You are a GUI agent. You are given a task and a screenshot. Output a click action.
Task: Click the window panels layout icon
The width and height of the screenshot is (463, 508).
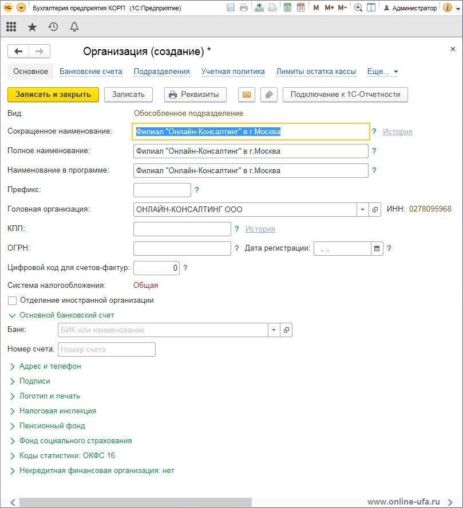(x=371, y=7)
